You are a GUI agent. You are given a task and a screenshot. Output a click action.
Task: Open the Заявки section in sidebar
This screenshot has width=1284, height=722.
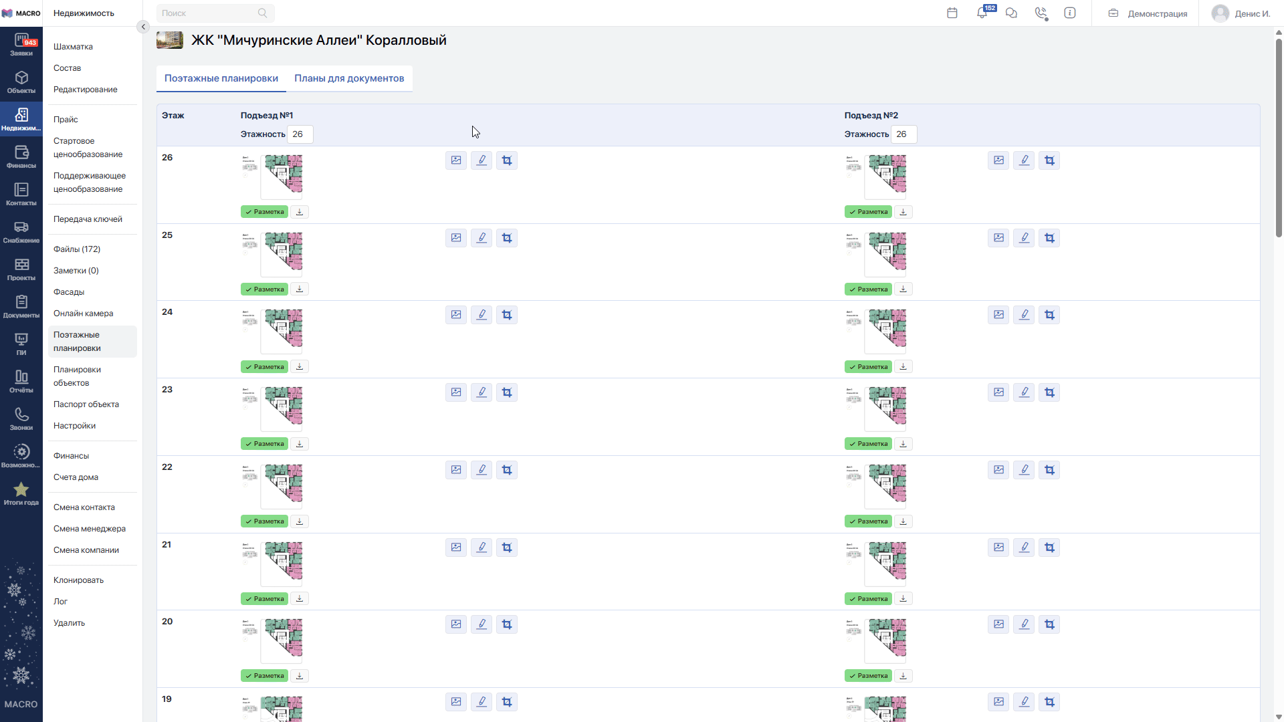[21, 45]
